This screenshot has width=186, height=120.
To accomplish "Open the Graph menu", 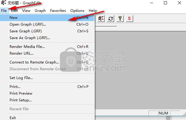I will (x=40, y=11).
